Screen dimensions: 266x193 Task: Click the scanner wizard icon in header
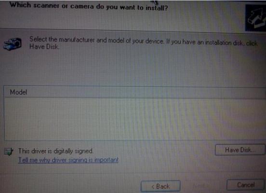(255, 18)
